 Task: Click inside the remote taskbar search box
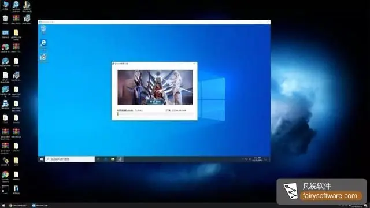click(x=70, y=159)
